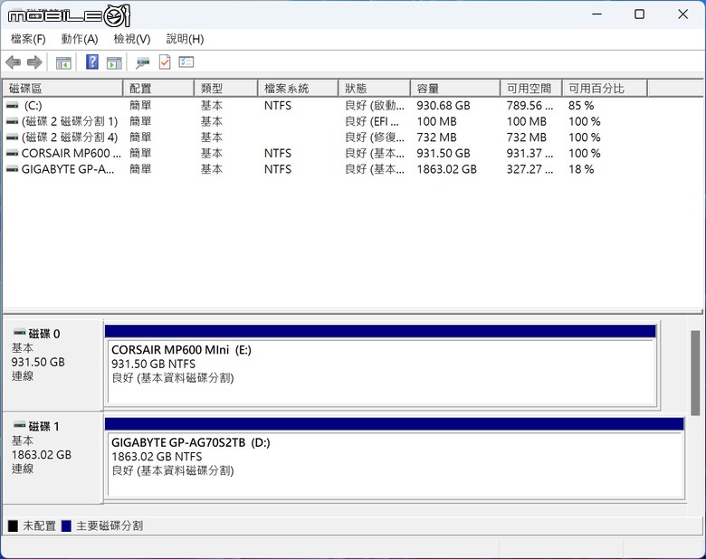Screen dimensions: 706x559
Task: Click the Disk 1 (磁碟 1) disk icon
Action: coord(19,425)
